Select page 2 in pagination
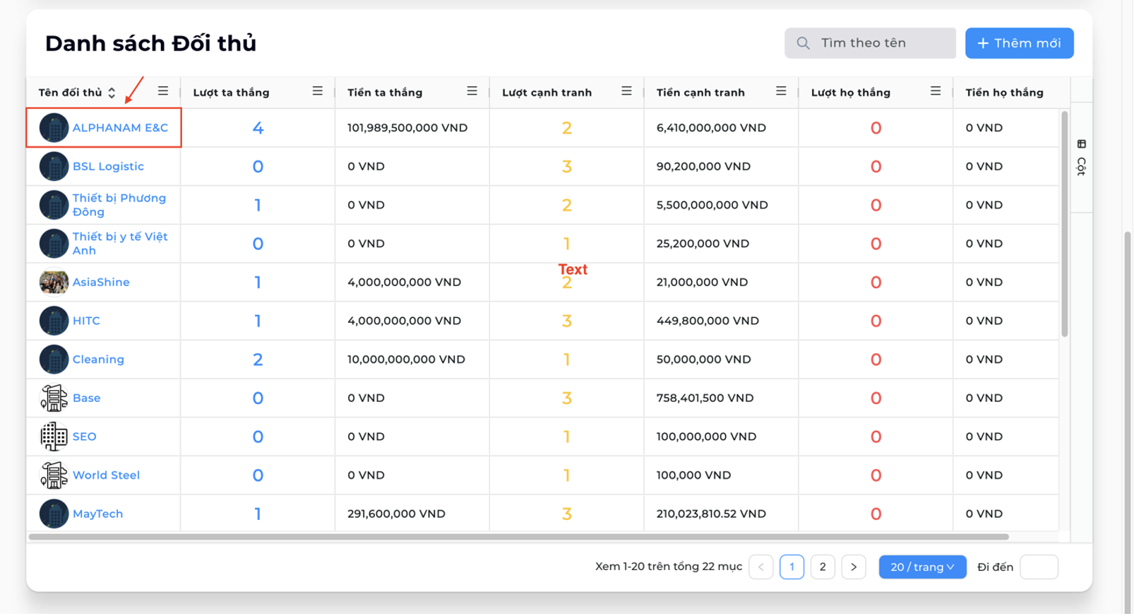Screen dimensions: 1134x616 [x=823, y=567]
